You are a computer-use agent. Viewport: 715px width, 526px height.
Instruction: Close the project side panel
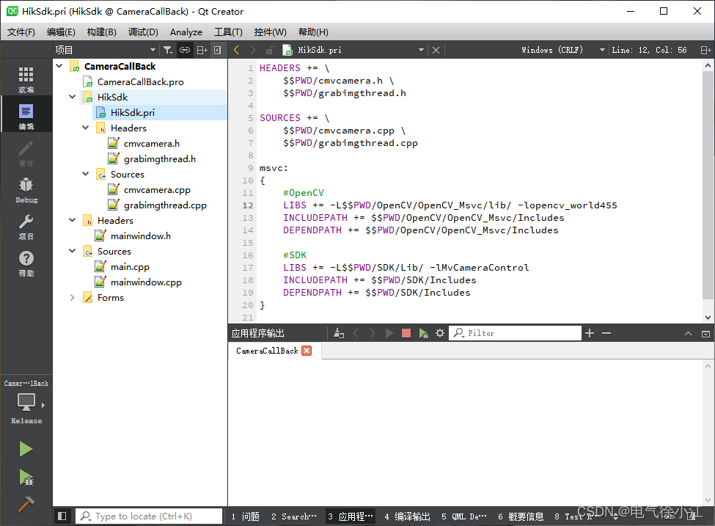click(x=218, y=50)
